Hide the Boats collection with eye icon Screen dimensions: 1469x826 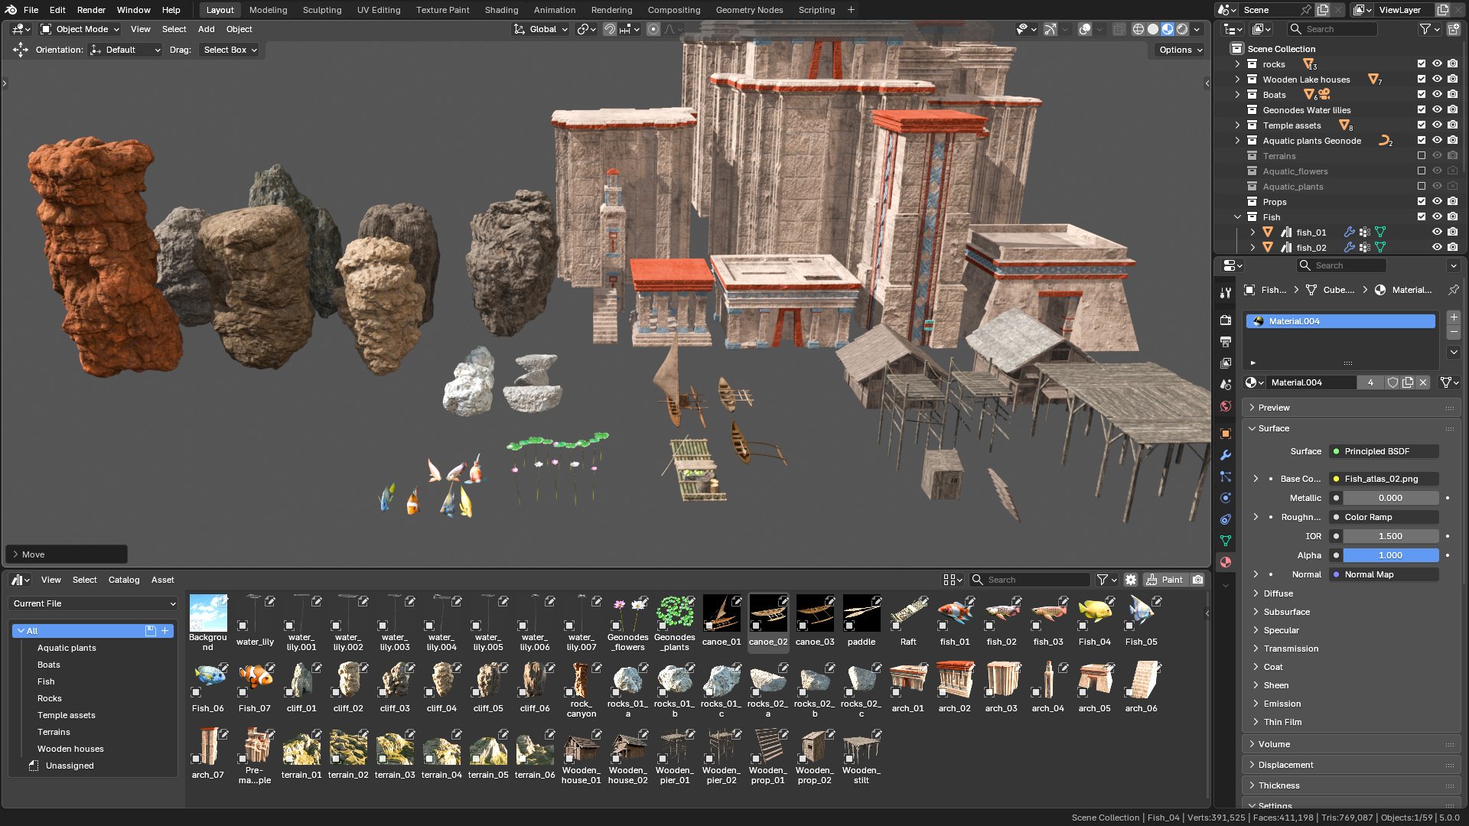1437,95
